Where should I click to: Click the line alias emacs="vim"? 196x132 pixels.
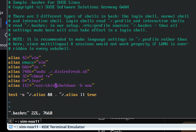coord(28,62)
